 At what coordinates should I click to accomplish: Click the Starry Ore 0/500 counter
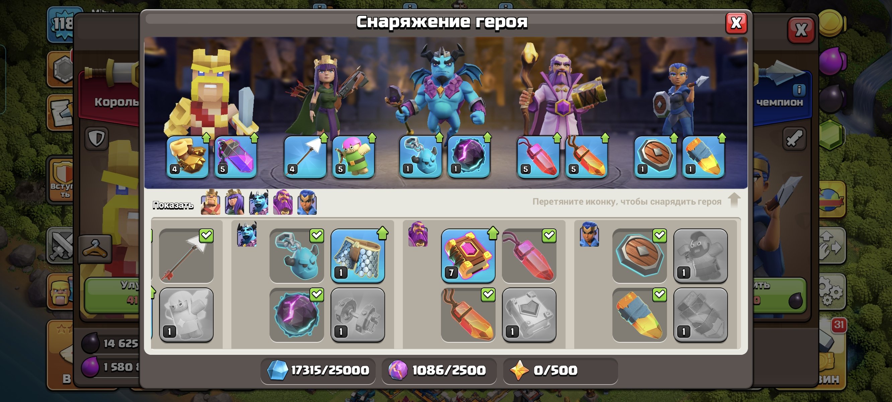click(560, 371)
